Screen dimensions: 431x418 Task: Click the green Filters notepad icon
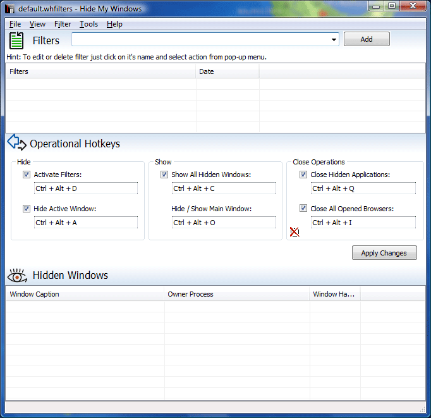(x=16, y=40)
